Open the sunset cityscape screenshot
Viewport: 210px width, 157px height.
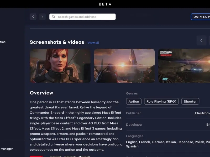click(124, 66)
